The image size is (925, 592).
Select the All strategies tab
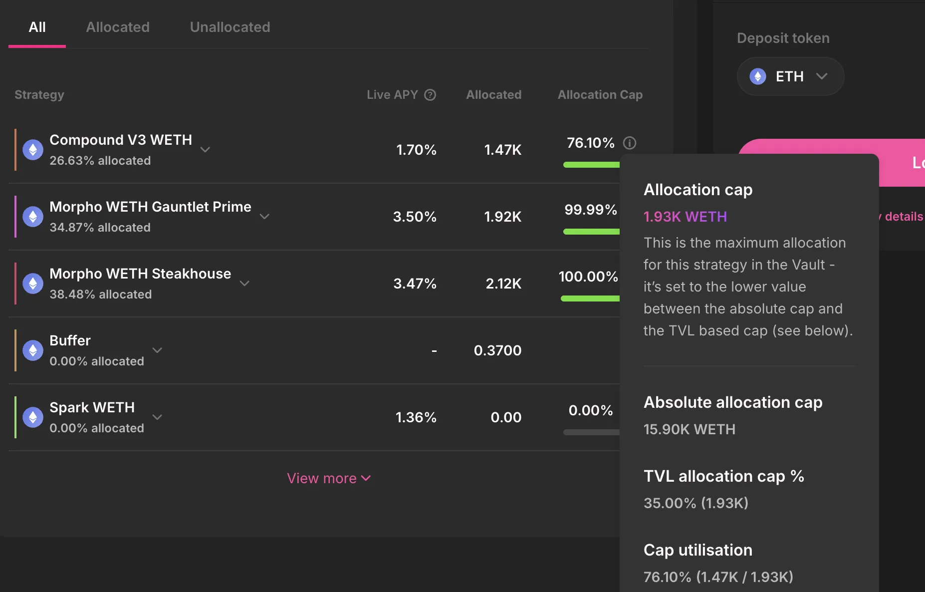point(37,27)
